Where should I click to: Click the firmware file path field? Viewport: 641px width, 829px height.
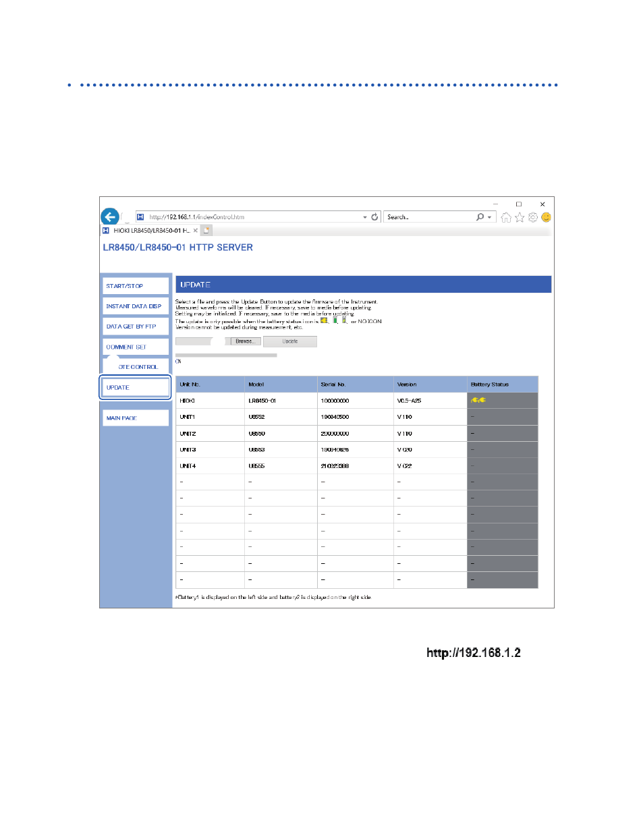(202, 341)
